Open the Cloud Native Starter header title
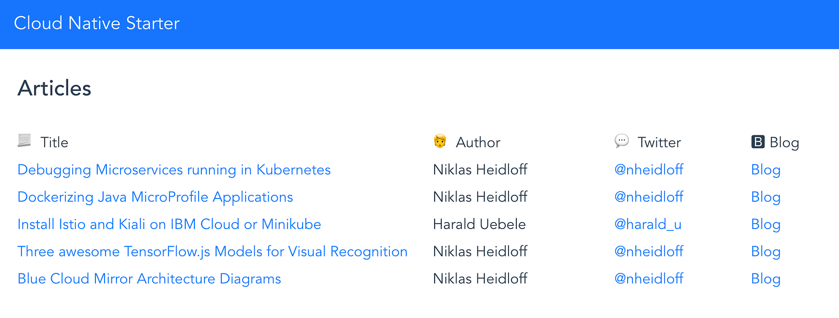839x318 pixels. (97, 23)
